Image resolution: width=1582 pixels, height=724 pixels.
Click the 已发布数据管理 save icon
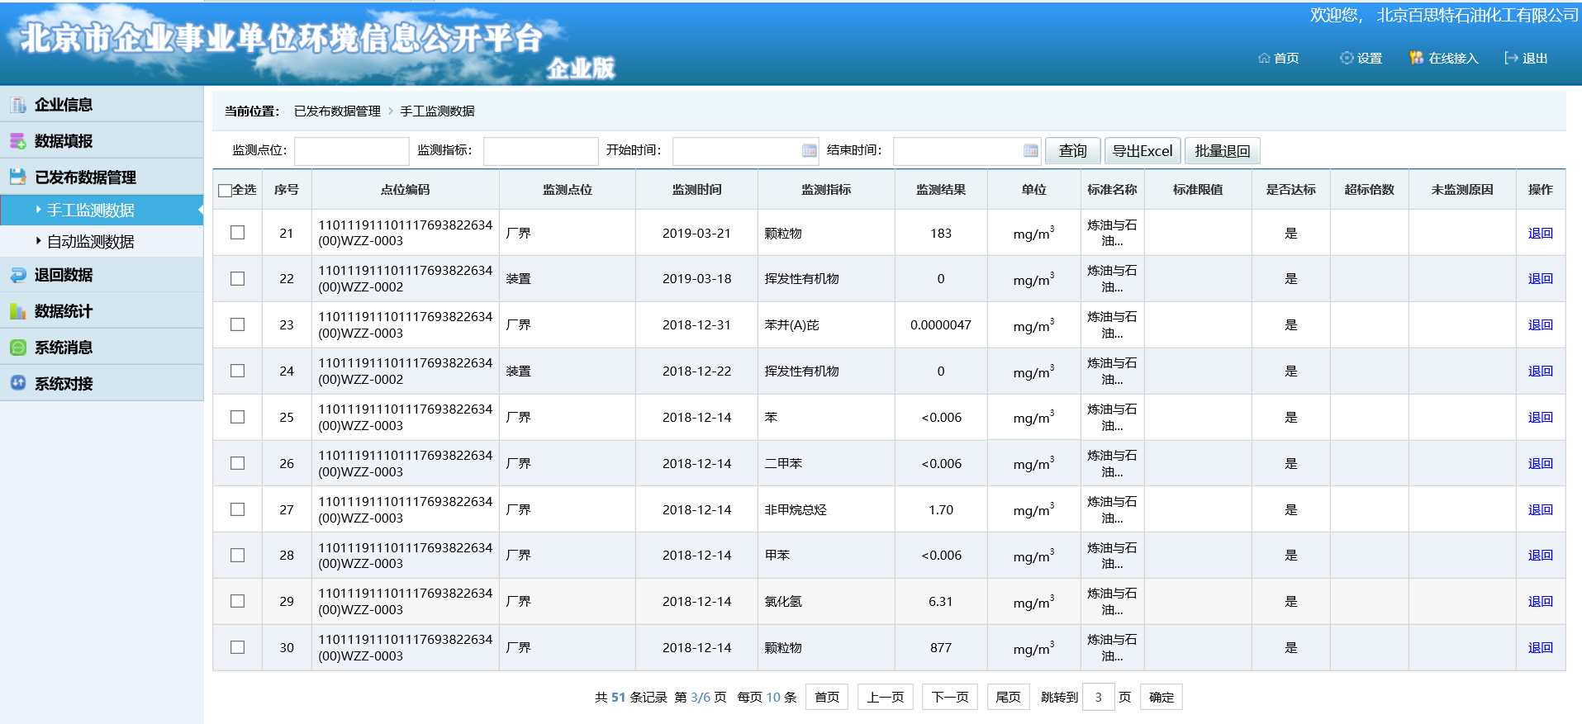pos(18,177)
